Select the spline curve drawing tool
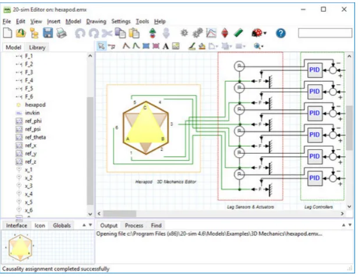Screen dimensions: 358x277 tap(136, 46)
